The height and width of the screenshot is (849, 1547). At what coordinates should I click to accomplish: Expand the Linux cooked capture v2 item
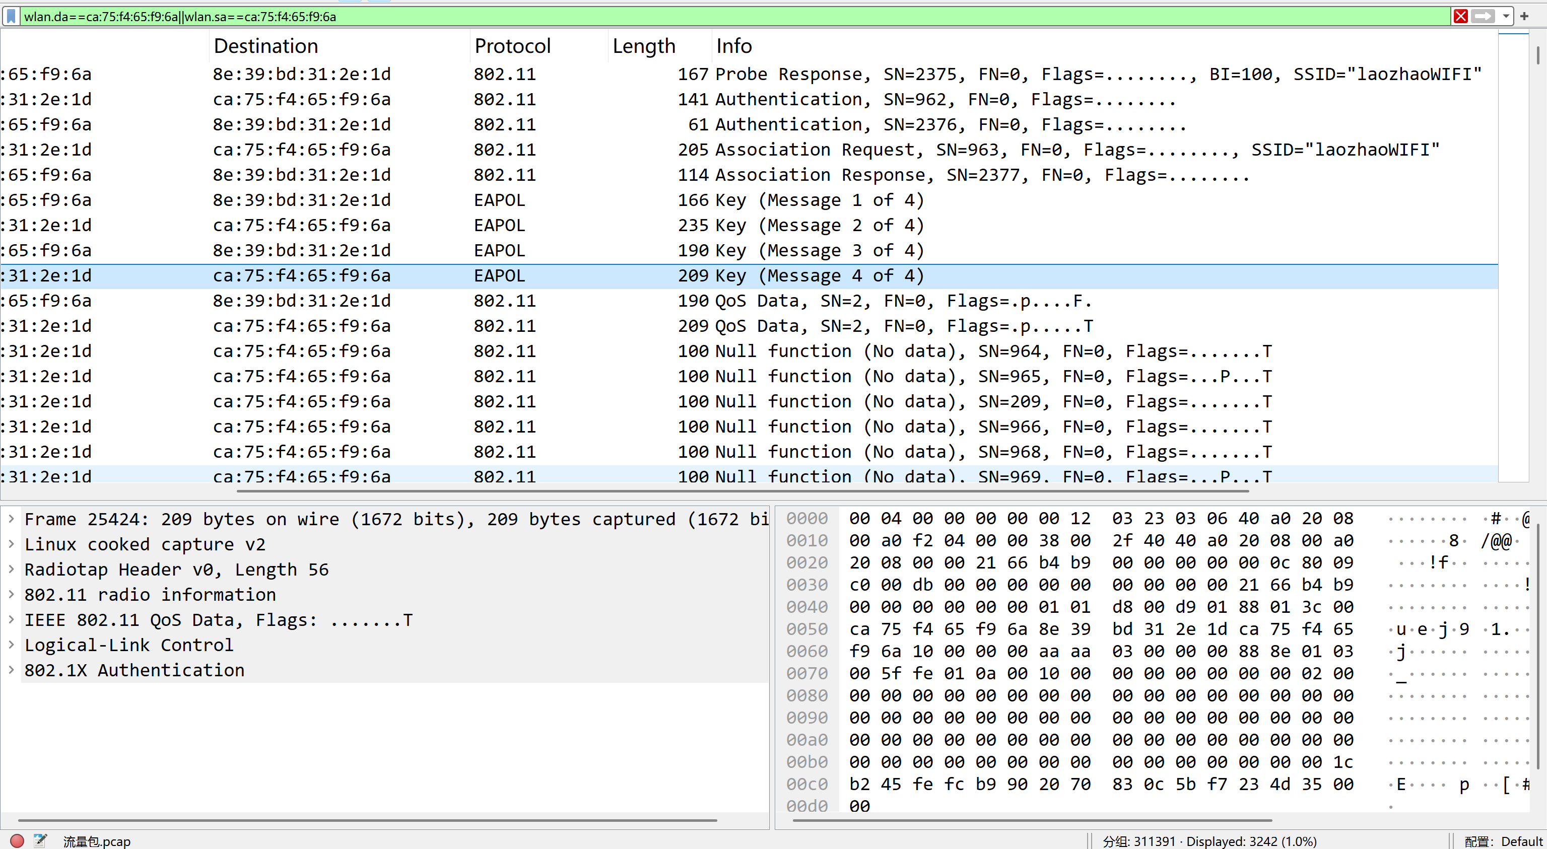coord(11,544)
